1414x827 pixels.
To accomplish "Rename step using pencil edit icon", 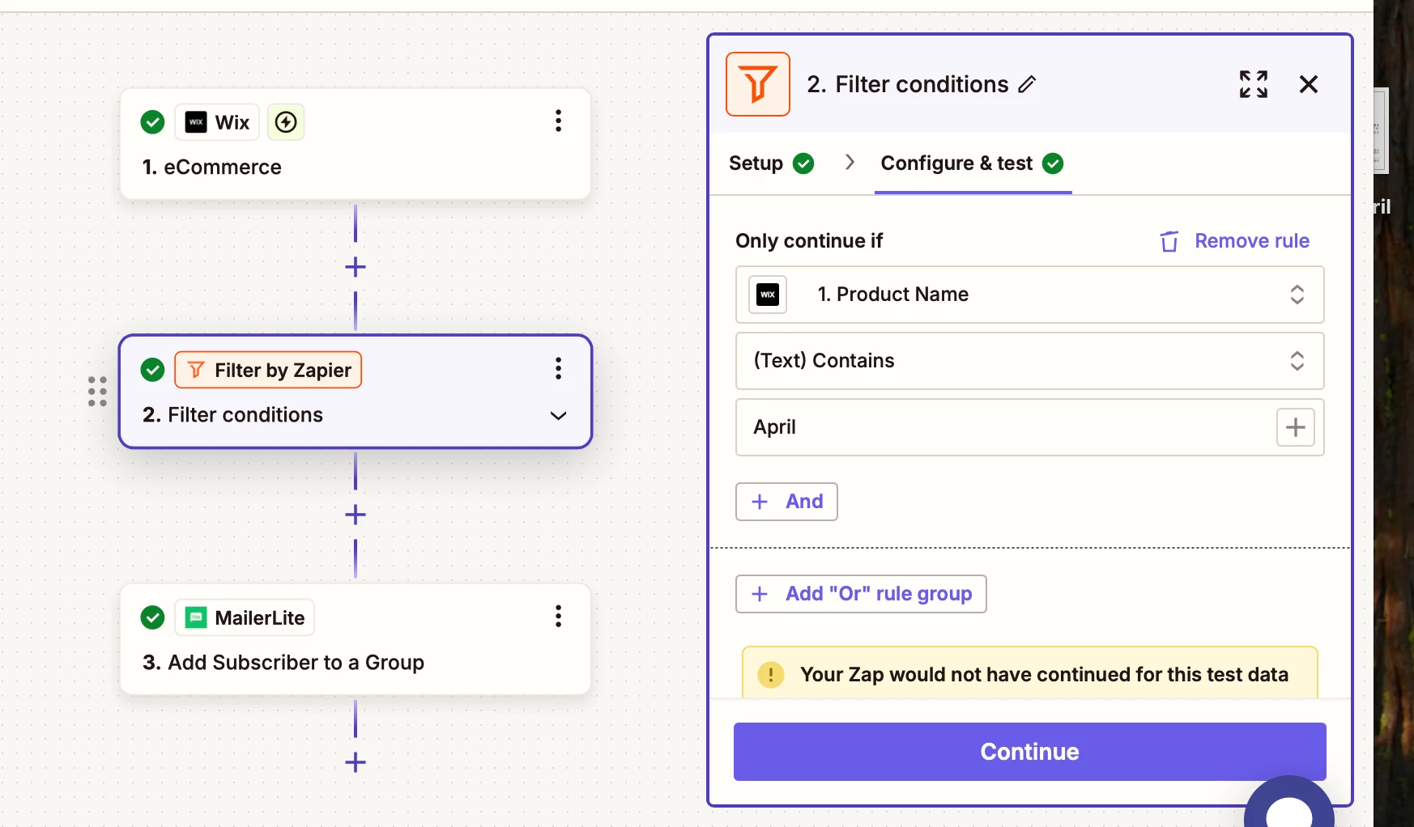I will (x=1027, y=84).
